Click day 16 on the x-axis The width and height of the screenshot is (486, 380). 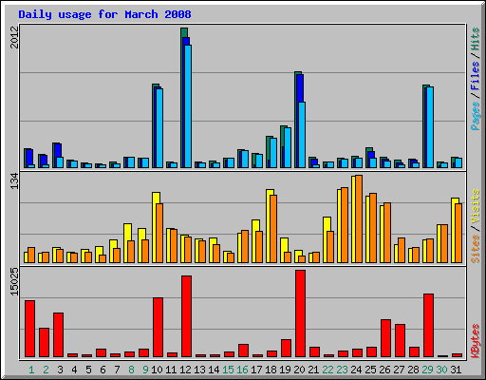click(242, 370)
